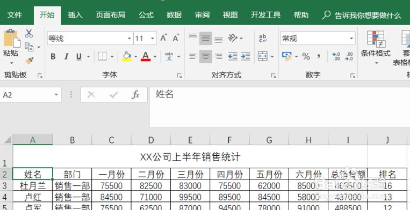Viewport: 410px width, 210px height.
Task: Apply comma thousands separator style
Action: (319, 56)
